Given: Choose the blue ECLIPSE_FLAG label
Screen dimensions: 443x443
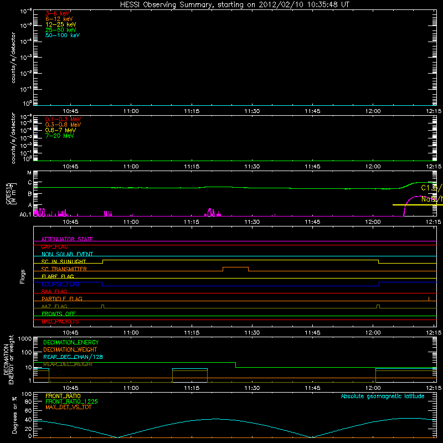Looking at the screenshot, I should tap(60, 284).
